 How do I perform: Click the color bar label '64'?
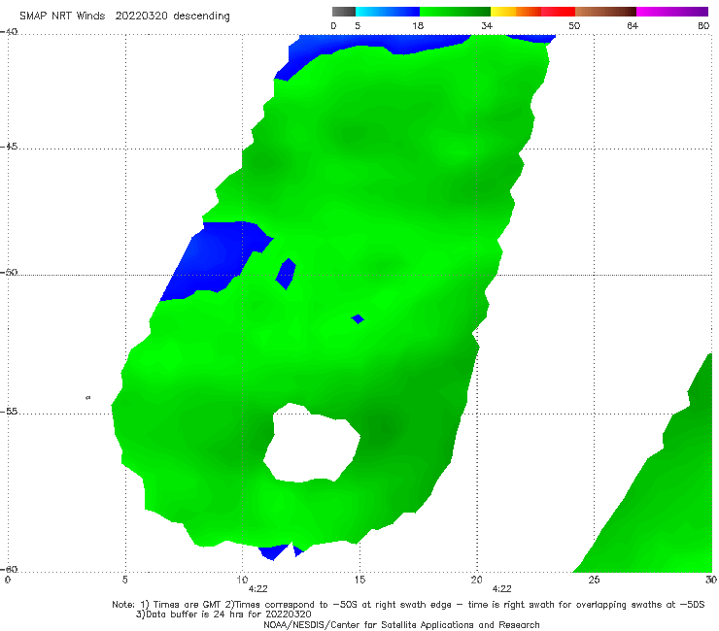pos(633,25)
